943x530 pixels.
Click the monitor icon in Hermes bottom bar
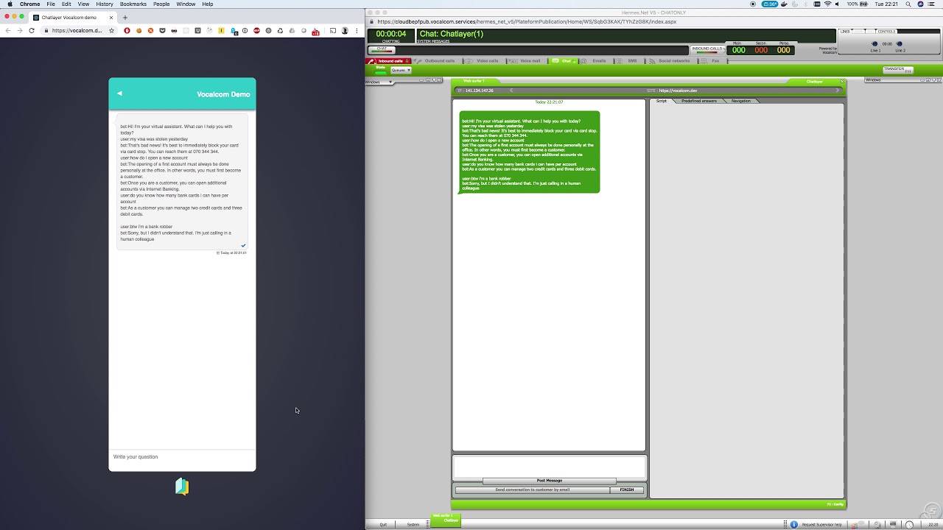[x=893, y=524]
